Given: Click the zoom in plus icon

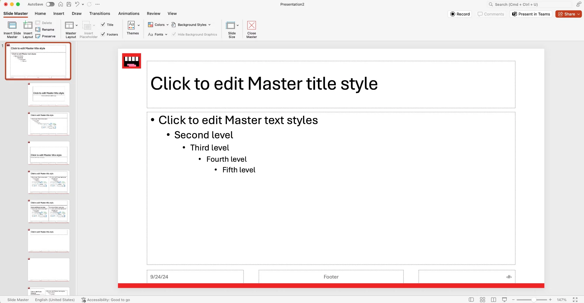Looking at the screenshot, I should [x=550, y=300].
